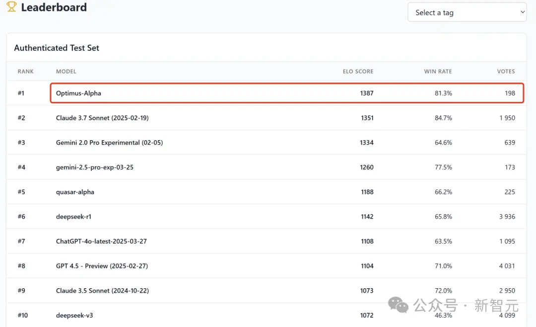
Task: Sort by the WIN RATE column header
Action: (438, 72)
